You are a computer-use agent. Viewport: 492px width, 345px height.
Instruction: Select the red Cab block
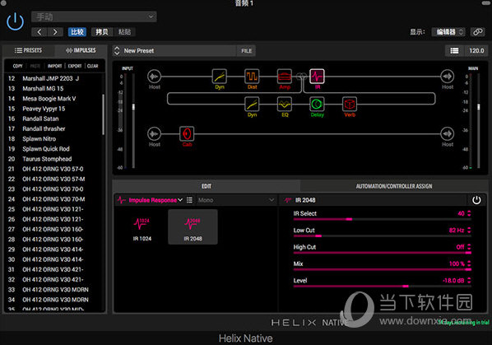pyautogui.click(x=187, y=134)
